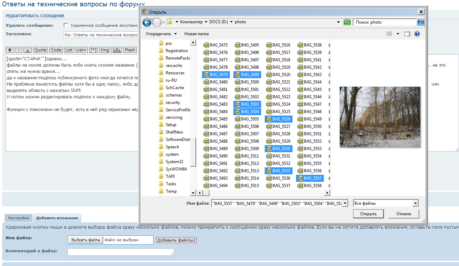
Task: Click the Back navigation arrow in dialog
Action: tap(147, 22)
